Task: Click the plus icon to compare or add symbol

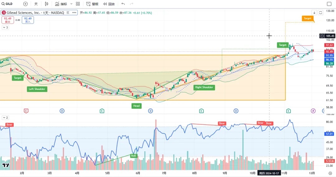Action: 25,4
